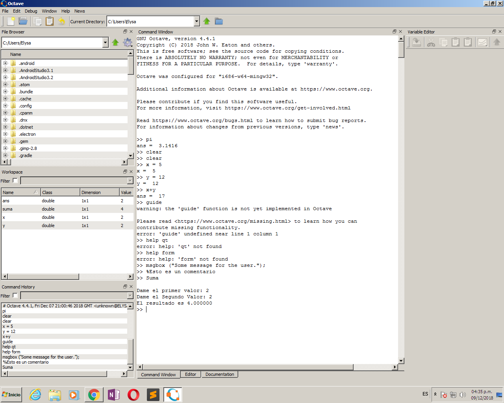
Task: Click the Name header in File Browser
Action: (65, 54)
